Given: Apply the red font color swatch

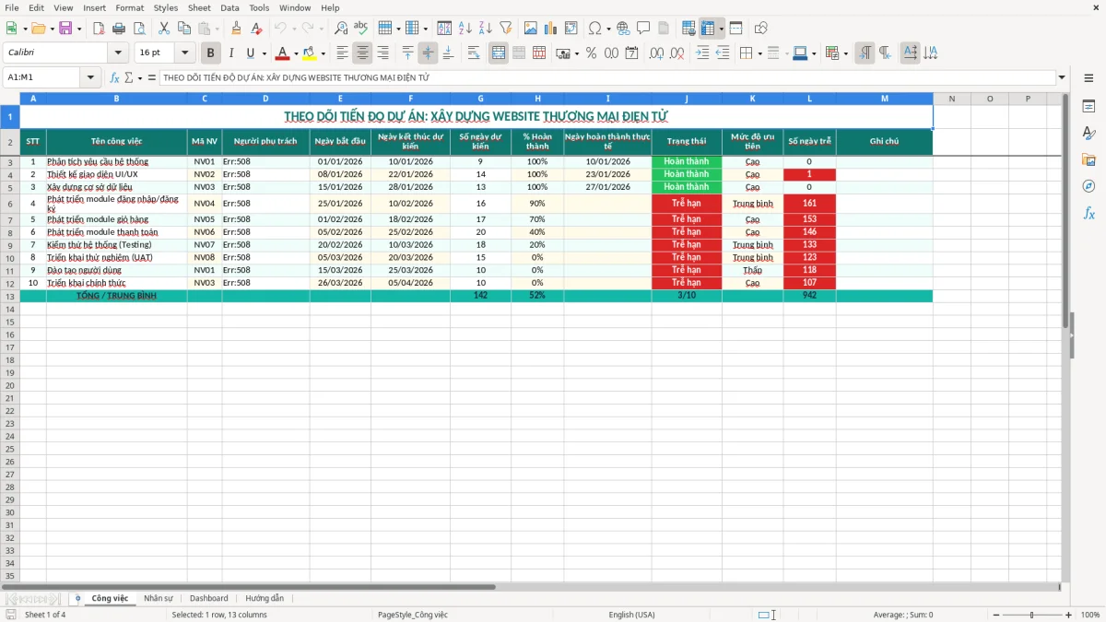Looking at the screenshot, I should tap(283, 53).
